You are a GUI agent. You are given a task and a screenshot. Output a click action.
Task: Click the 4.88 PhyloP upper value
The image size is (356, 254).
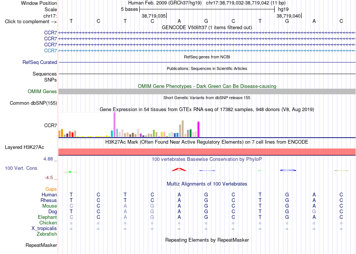48,159
